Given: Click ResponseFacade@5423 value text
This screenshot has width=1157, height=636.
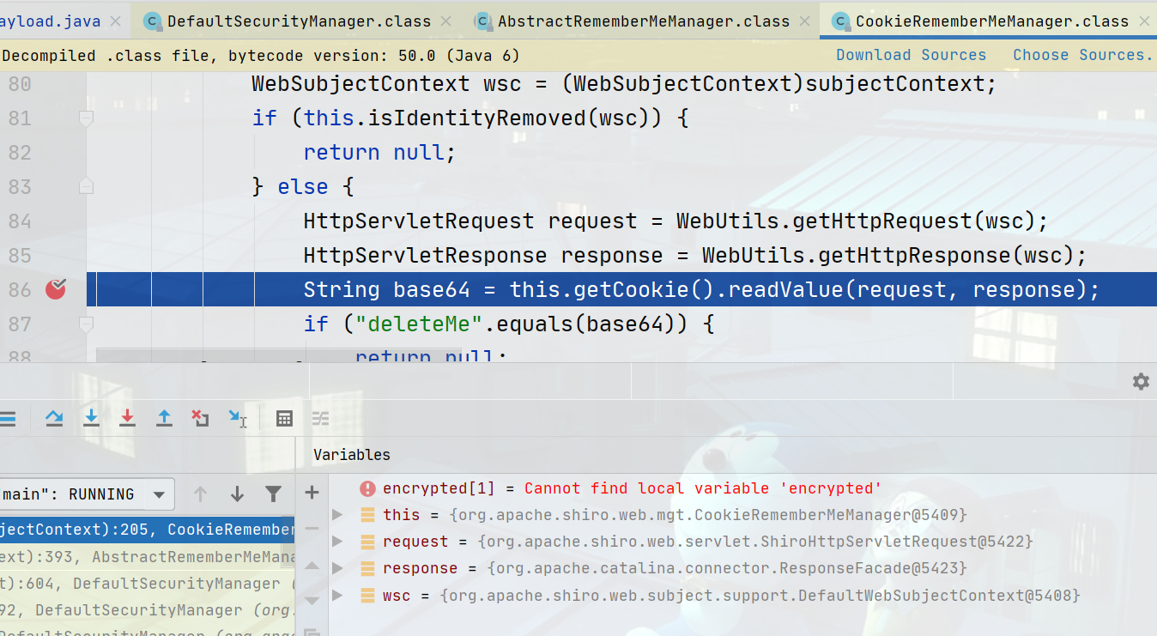Looking at the screenshot, I should coord(727,568).
